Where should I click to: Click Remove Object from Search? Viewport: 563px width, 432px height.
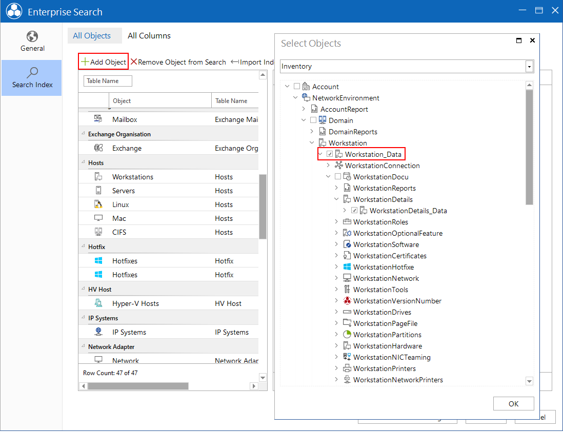(178, 62)
